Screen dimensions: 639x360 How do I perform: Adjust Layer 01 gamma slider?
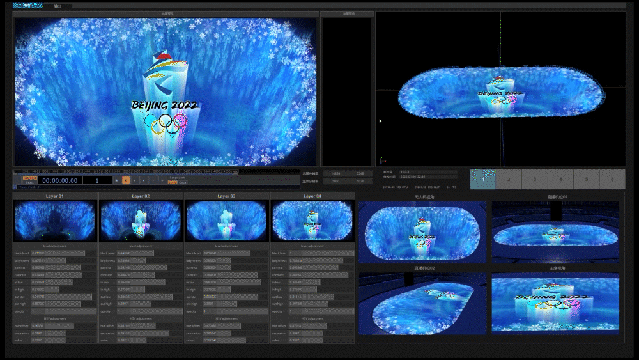point(63,267)
